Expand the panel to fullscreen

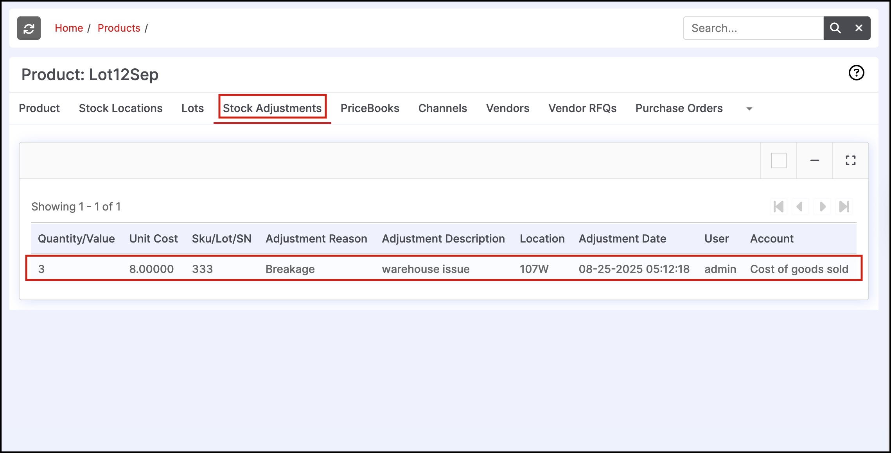[851, 161]
